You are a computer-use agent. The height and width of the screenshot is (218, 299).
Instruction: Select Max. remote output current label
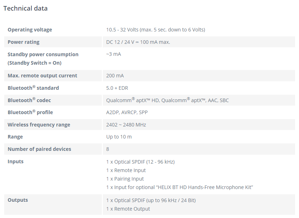42,76
